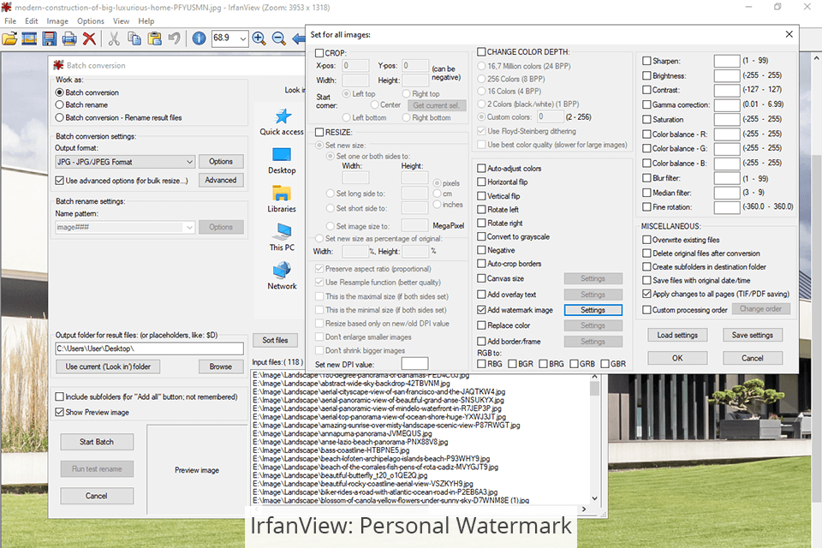Open the zoom percentage 68.9 dropdown
Image resolution: width=822 pixels, height=548 pixels.
click(x=242, y=39)
